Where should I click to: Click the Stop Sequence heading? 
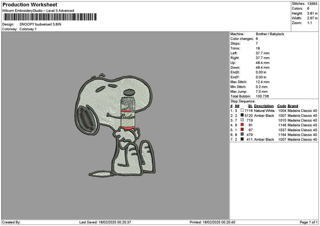pyautogui.click(x=243, y=101)
